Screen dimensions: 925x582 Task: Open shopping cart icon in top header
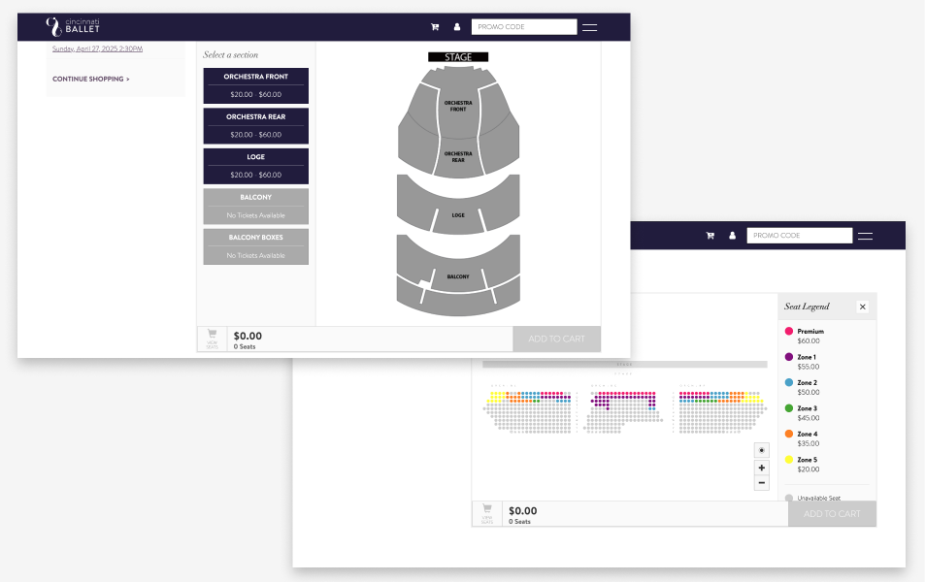point(435,26)
